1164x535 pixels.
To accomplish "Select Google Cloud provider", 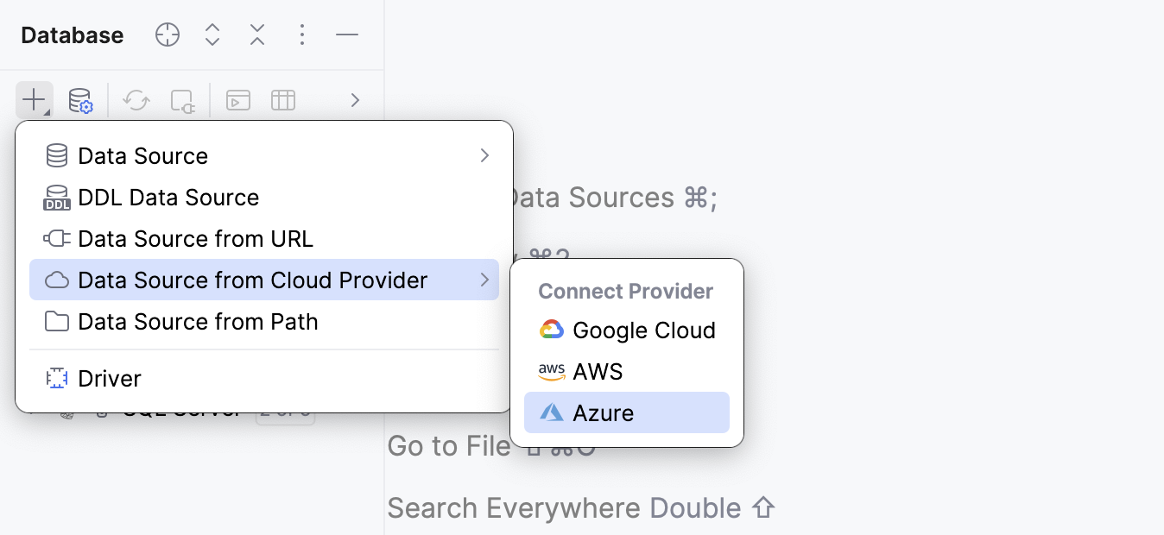I will coord(643,330).
